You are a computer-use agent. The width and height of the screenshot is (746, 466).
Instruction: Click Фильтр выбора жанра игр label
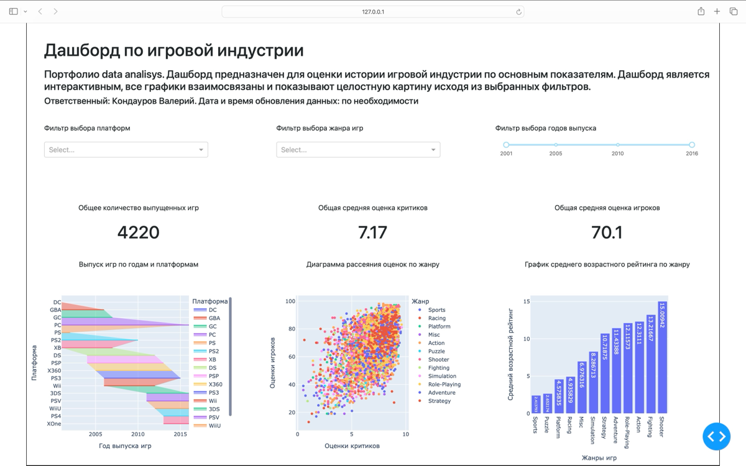pos(320,128)
